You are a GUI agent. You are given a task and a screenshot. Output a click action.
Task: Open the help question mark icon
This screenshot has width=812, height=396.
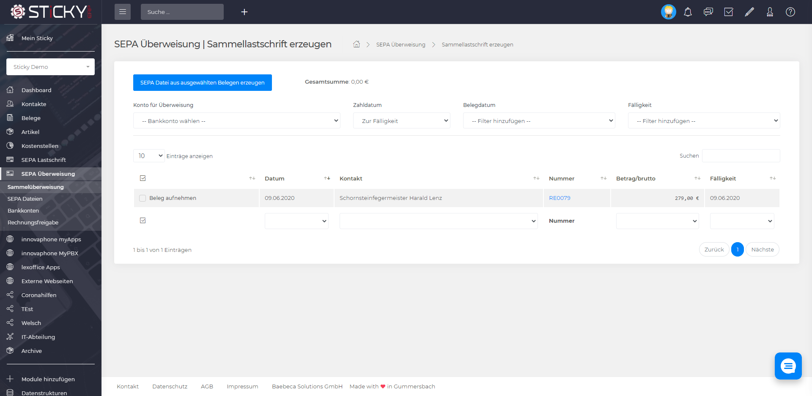click(790, 12)
